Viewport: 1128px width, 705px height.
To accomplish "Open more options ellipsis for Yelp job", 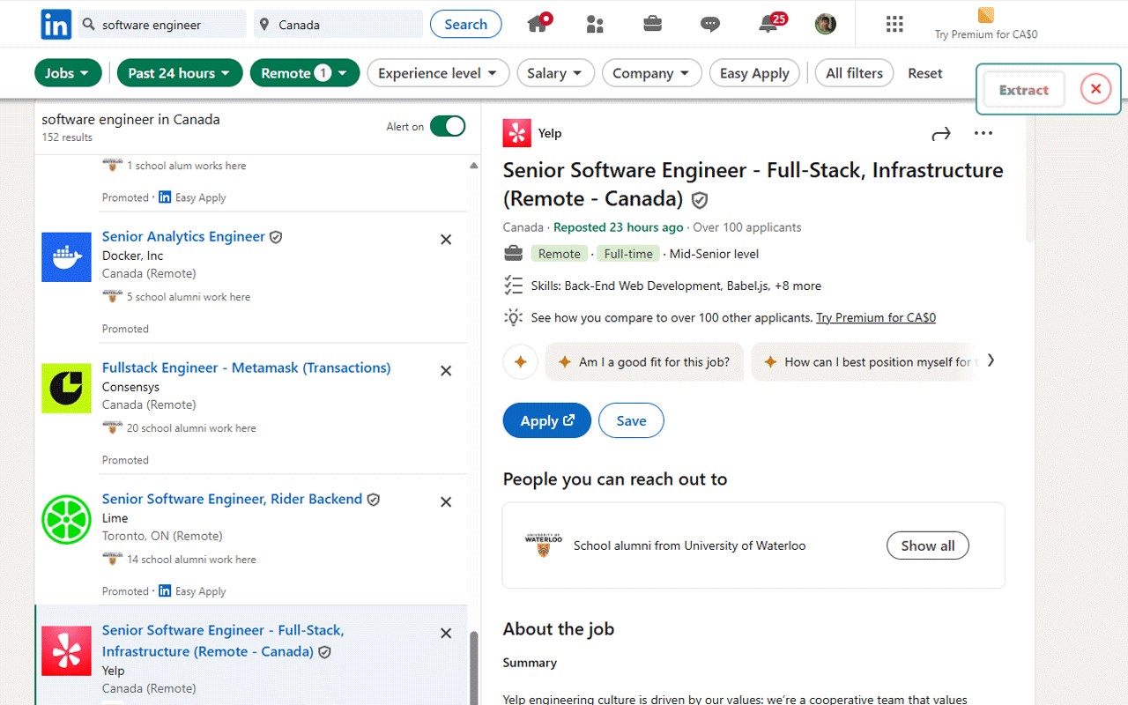I will click(983, 134).
